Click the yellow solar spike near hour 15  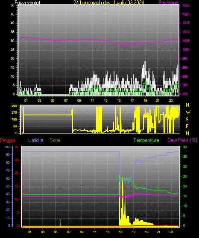coord(123,178)
